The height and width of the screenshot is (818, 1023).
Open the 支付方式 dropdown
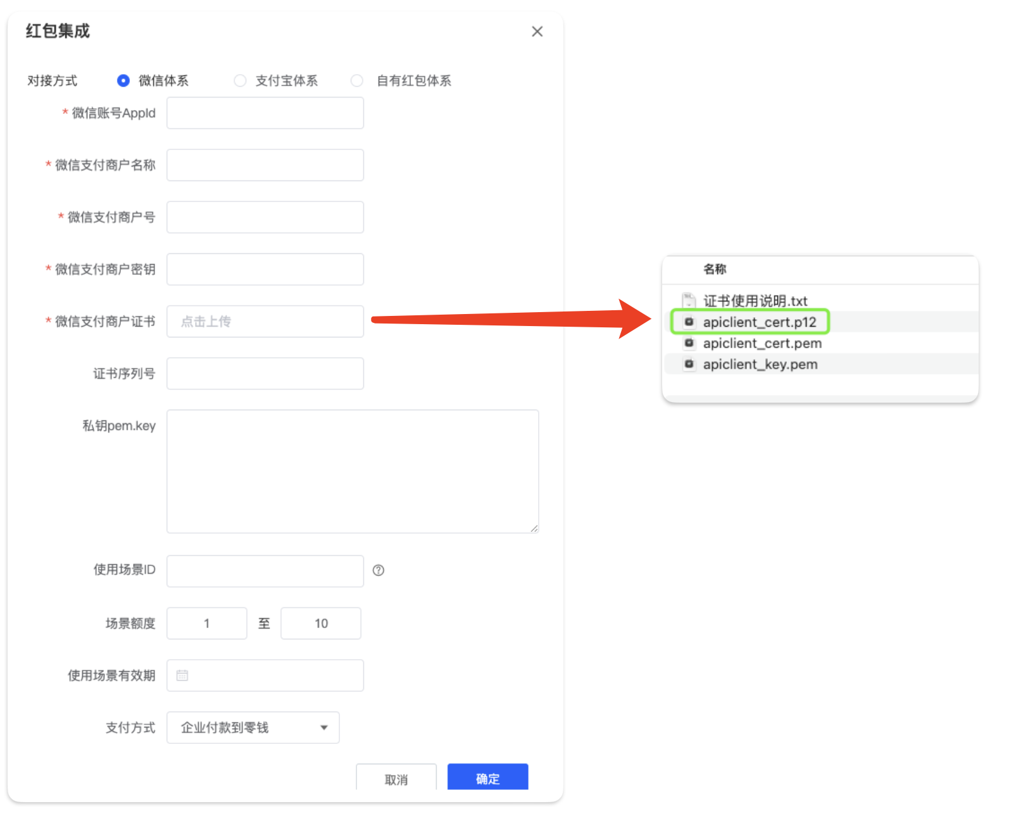(253, 727)
